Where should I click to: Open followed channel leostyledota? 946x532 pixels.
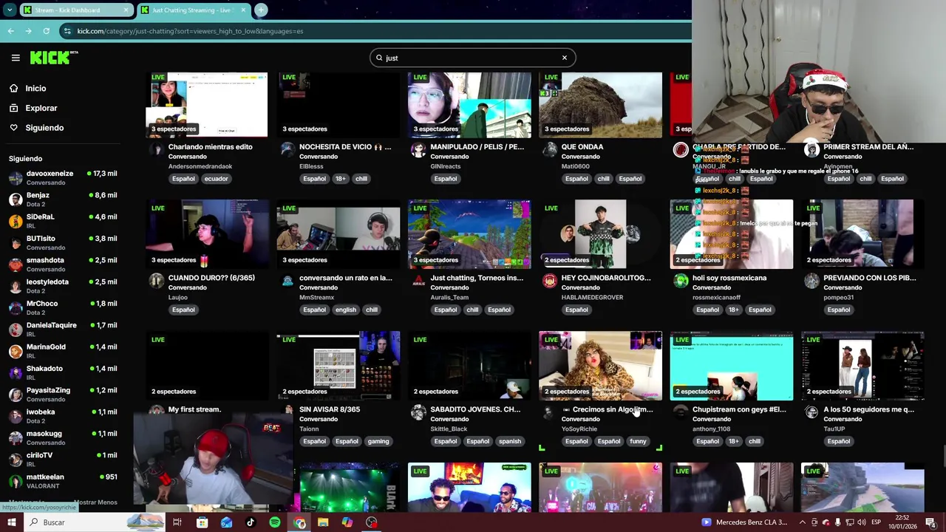pos(63,286)
